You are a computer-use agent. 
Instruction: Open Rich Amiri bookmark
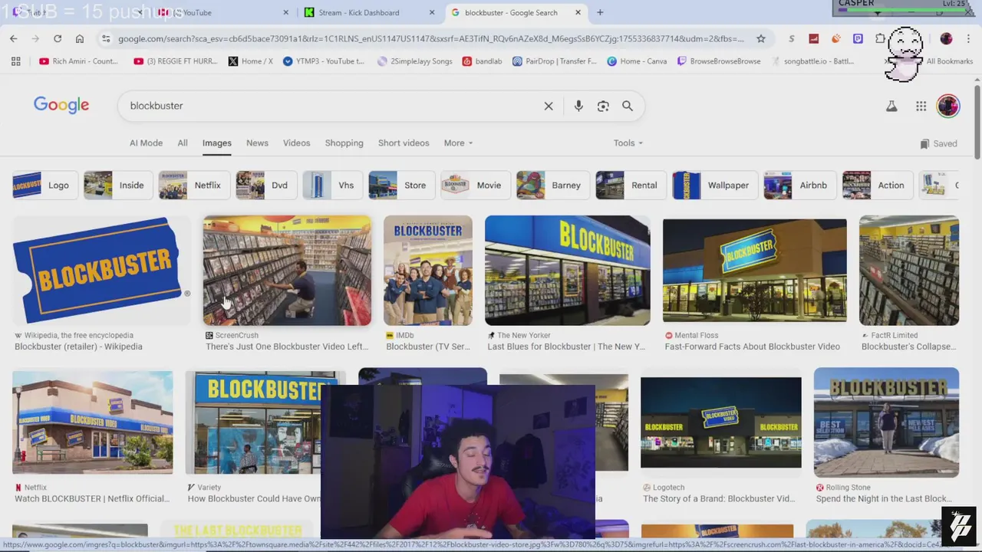tap(79, 61)
